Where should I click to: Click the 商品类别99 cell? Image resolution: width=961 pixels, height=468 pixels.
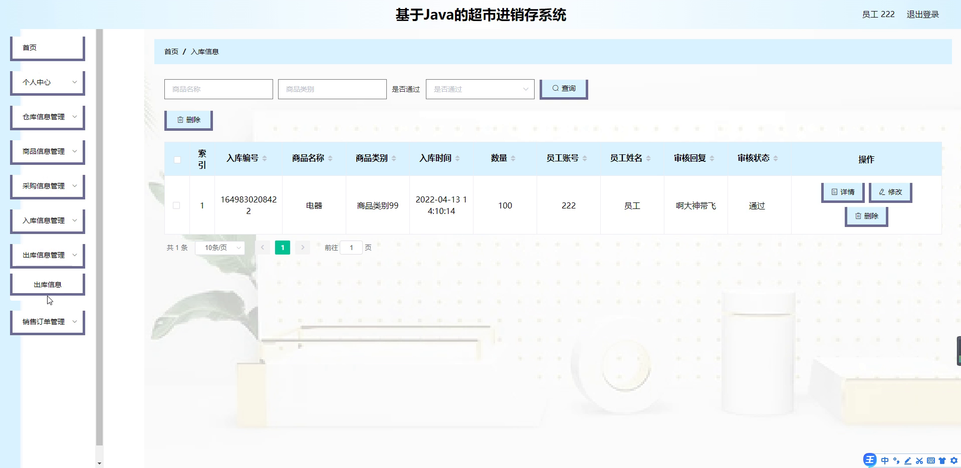(x=378, y=205)
